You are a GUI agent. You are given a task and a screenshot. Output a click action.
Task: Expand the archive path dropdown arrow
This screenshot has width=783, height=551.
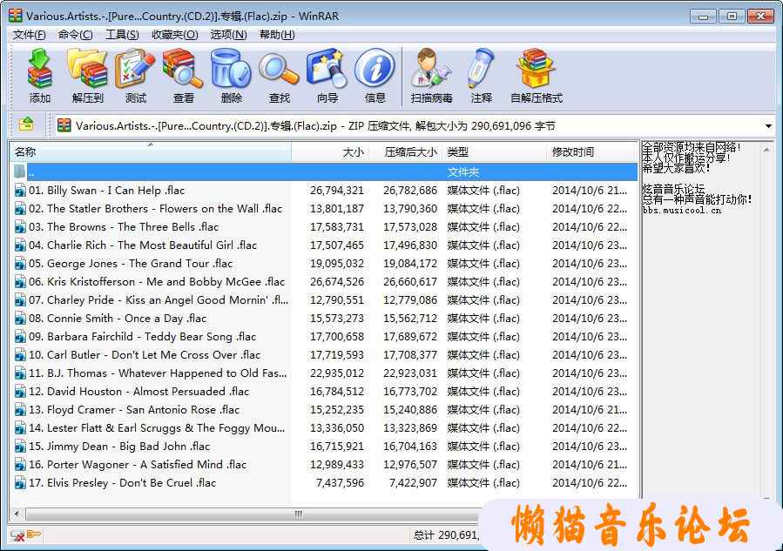[768, 125]
